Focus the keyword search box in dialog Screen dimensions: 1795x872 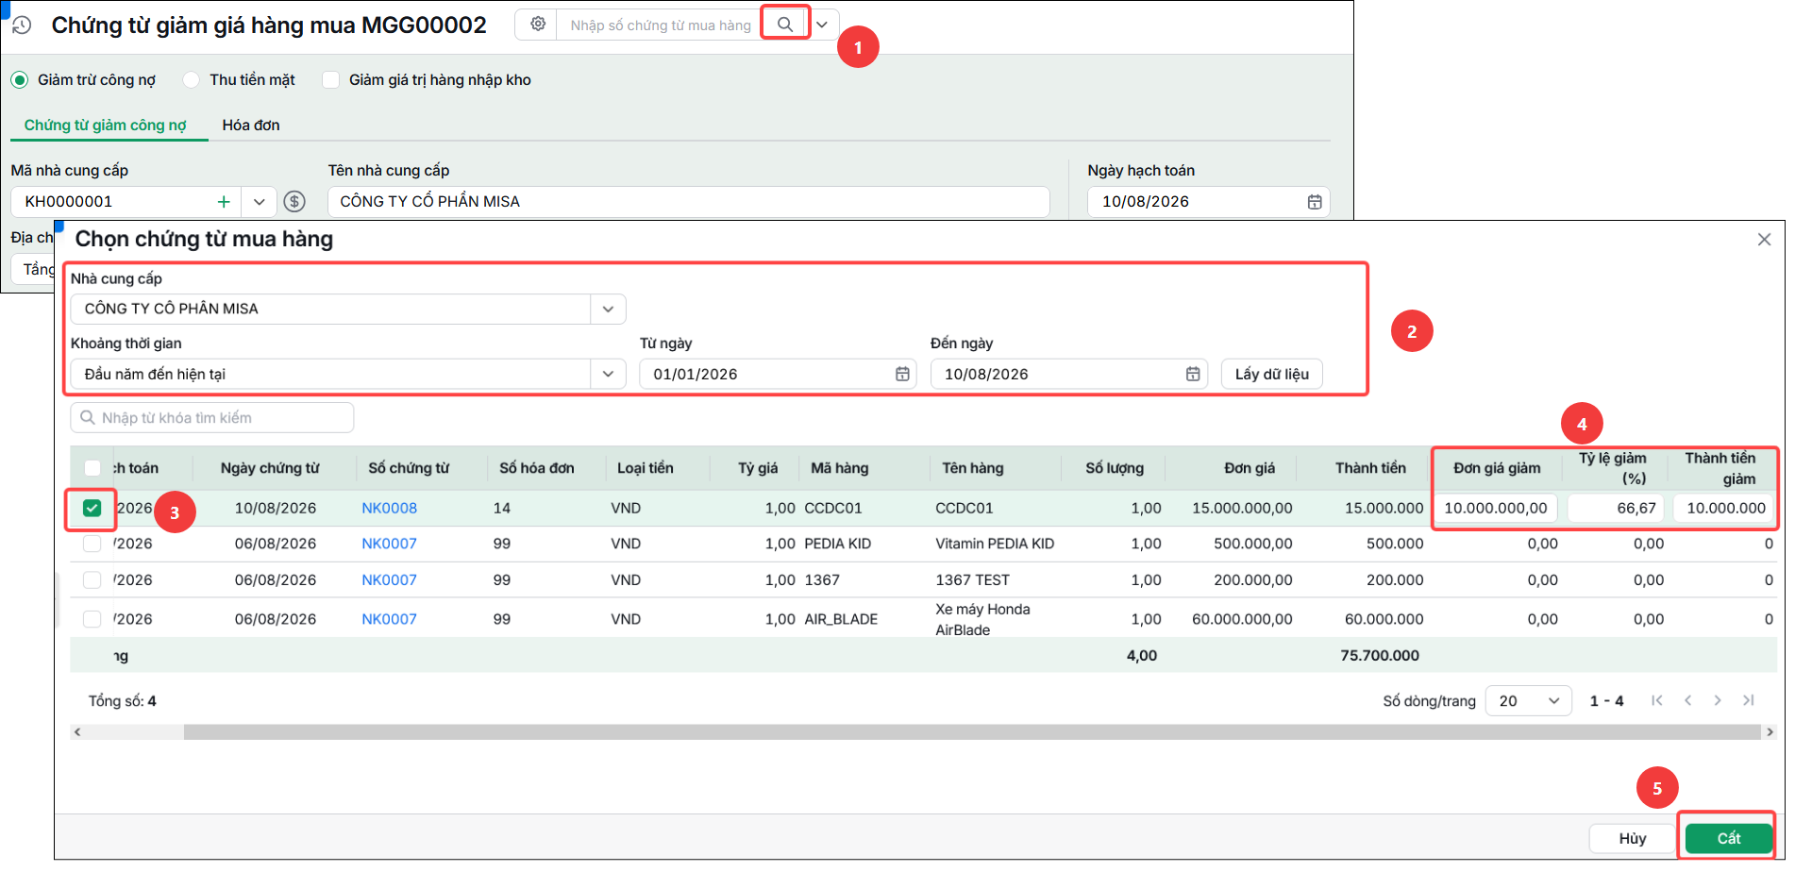[x=212, y=418]
